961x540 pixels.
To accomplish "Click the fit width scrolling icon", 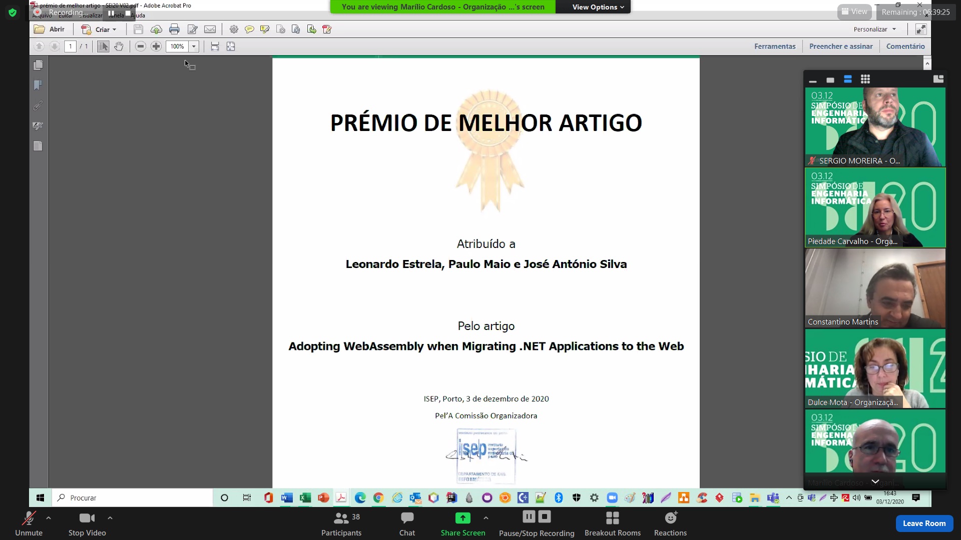I will (x=215, y=46).
